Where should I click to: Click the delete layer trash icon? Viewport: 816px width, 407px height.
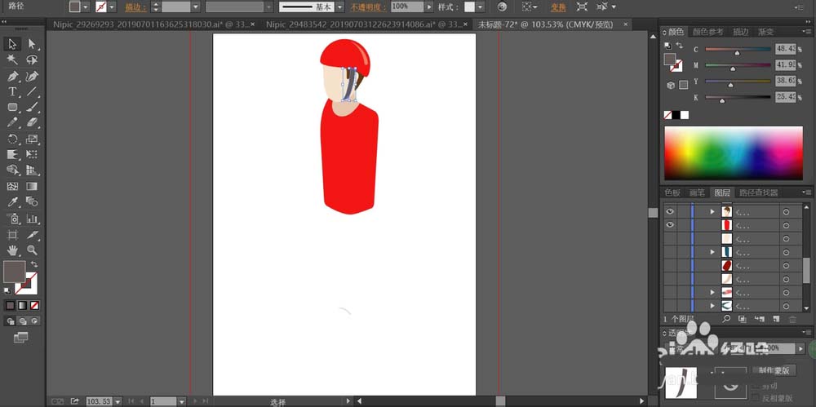[x=792, y=319]
